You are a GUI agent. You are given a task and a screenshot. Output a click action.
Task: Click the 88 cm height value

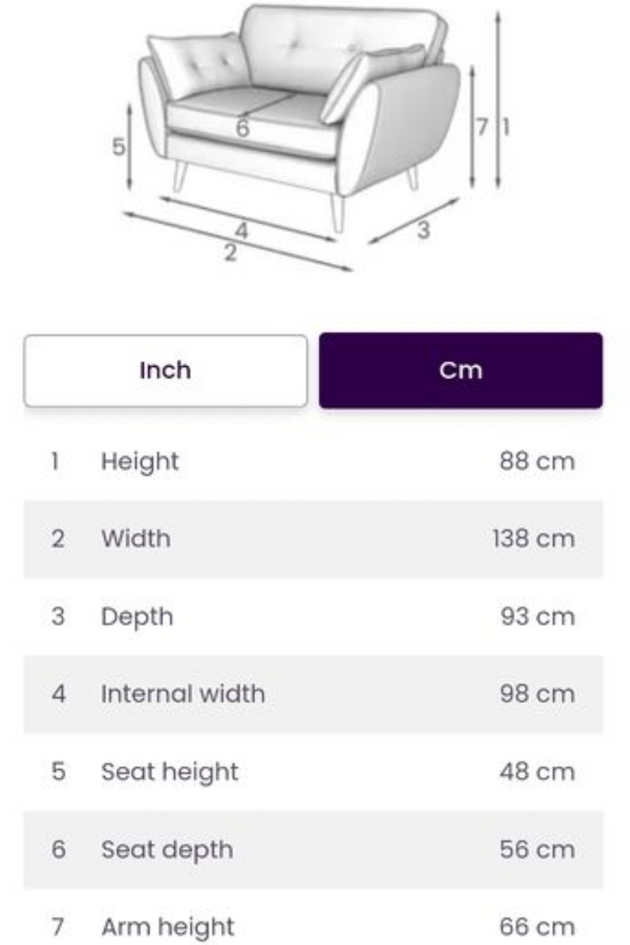pyautogui.click(x=537, y=461)
